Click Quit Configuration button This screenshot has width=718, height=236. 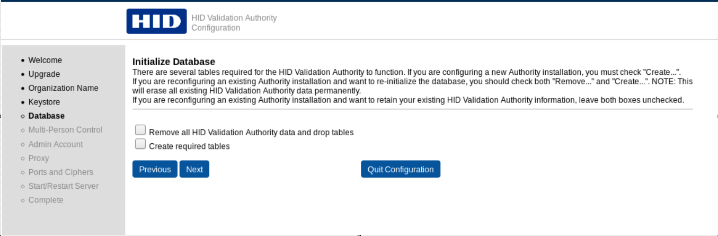point(401,169)
